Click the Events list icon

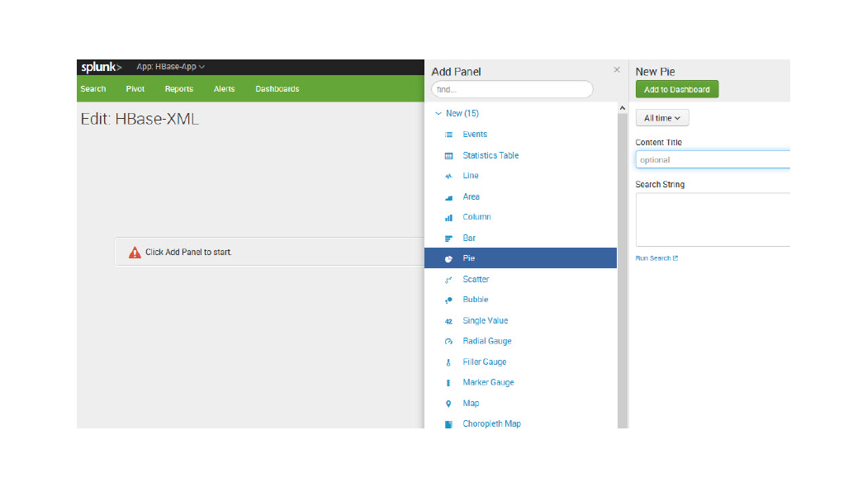tap(448, 135)
